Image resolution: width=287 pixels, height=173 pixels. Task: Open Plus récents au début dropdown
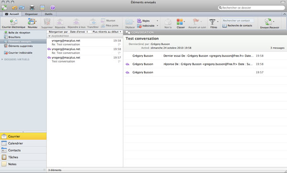(x=107, y=32)
